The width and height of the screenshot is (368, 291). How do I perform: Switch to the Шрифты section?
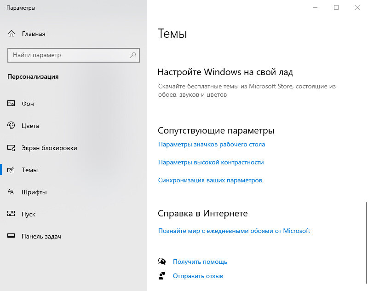[34, 192]
